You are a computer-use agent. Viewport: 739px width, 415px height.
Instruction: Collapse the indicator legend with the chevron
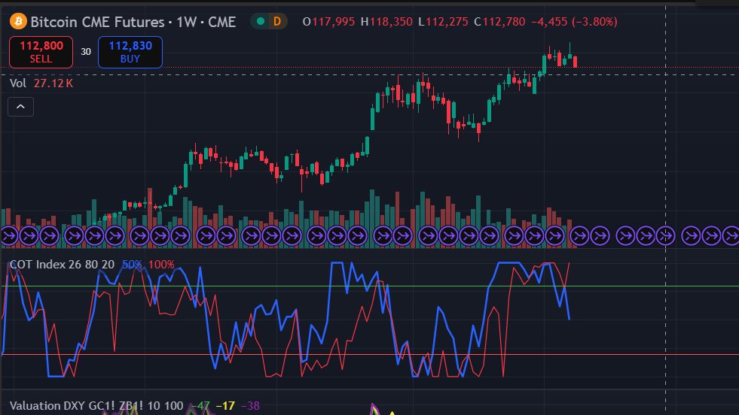[21, 107]
